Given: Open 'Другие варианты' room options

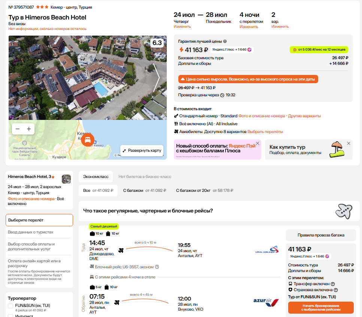Looking at the screenshot, I should click(304, 116).
